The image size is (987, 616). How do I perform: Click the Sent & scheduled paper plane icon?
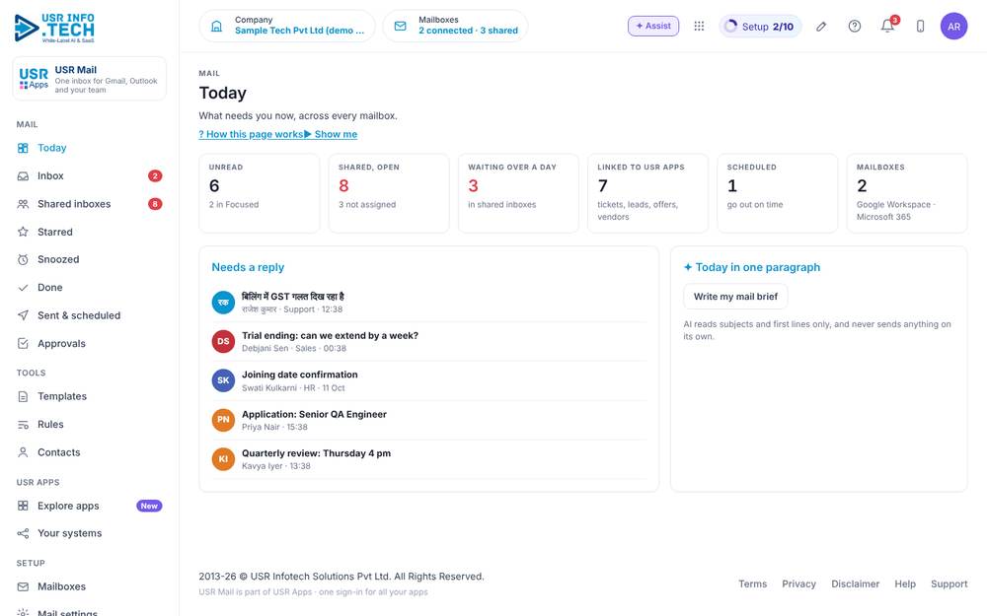(24, 315)
